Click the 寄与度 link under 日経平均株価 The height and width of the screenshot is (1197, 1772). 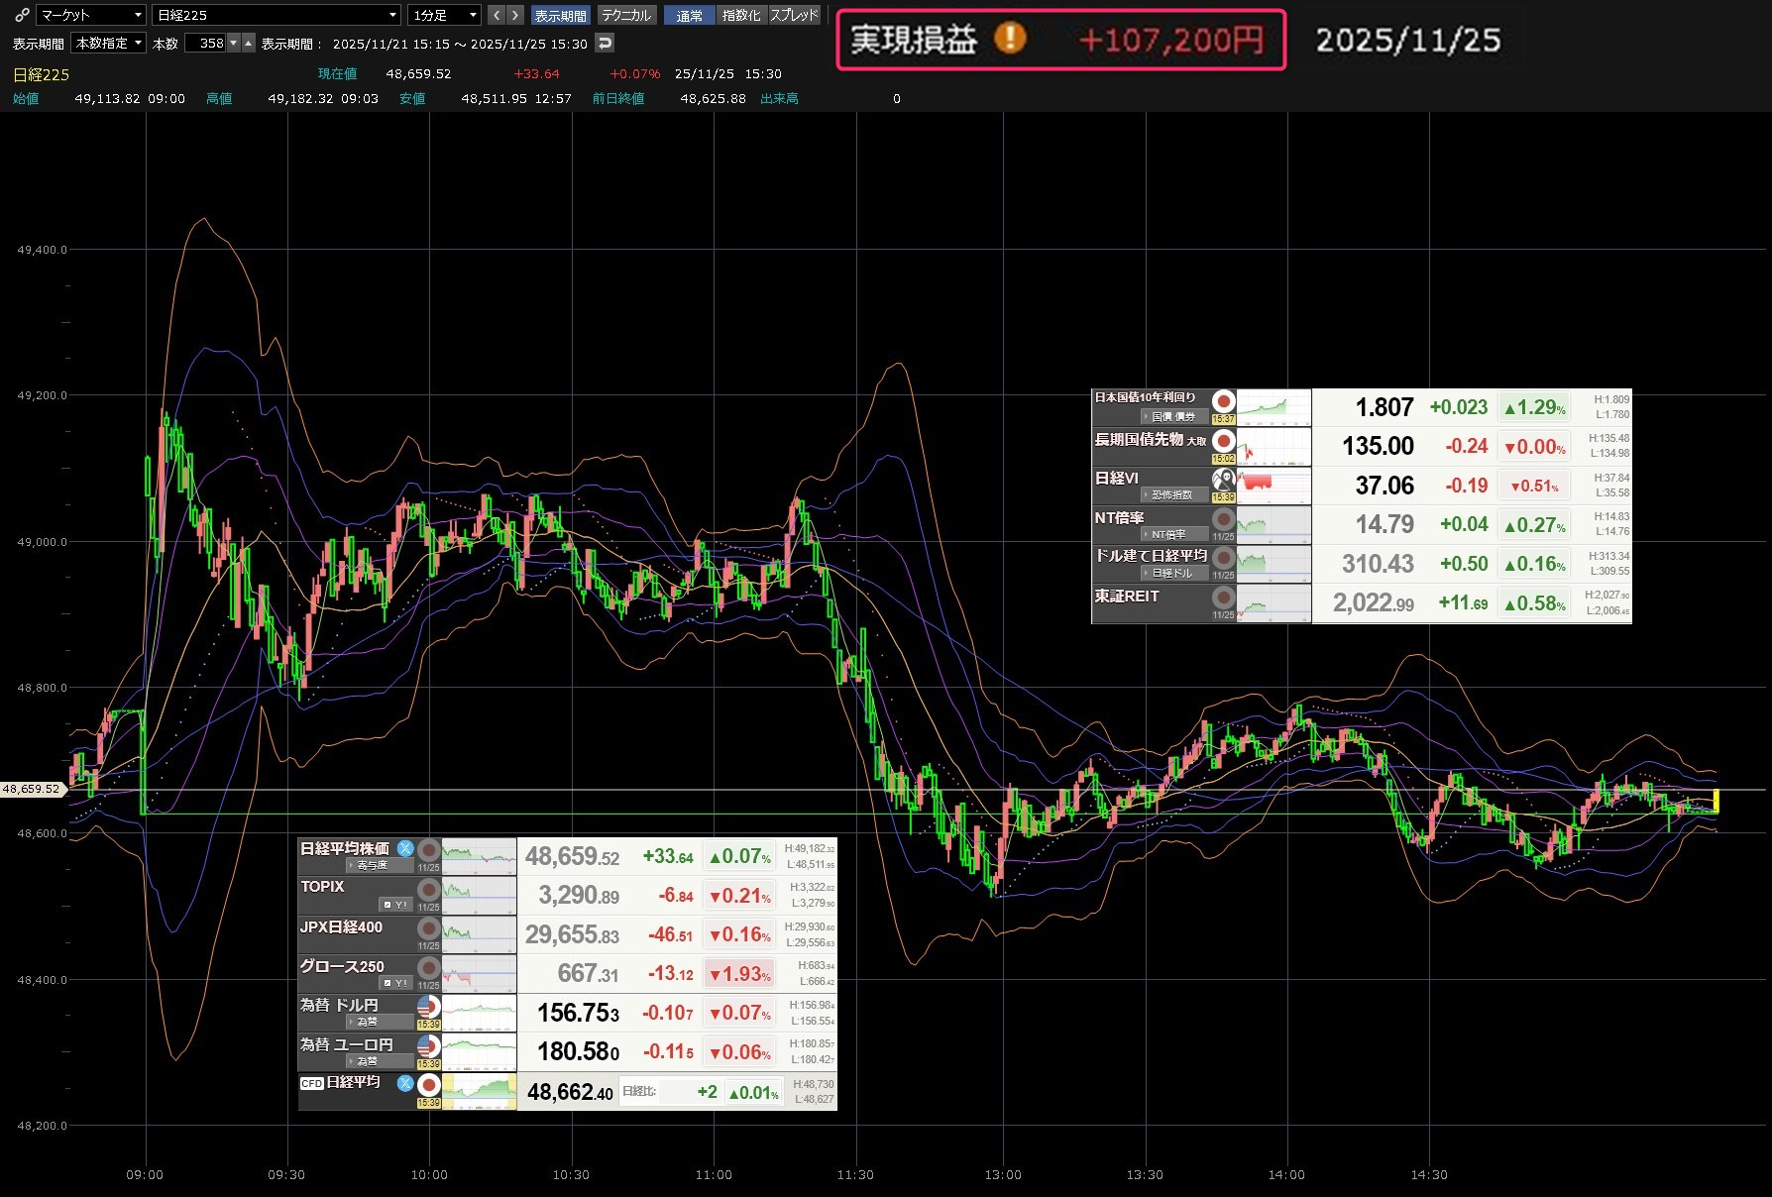[x=372, y=865]
